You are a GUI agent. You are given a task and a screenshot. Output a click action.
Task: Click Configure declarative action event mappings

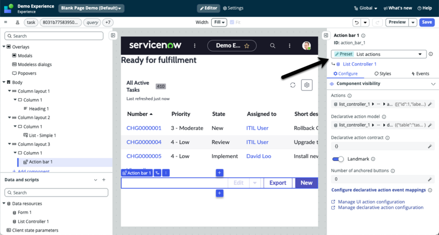[378, 190]
